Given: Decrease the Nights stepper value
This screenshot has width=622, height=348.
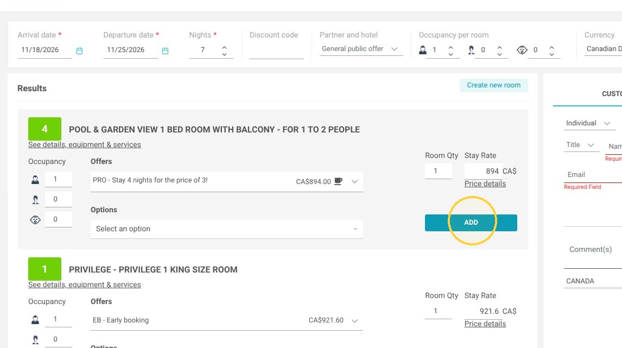Looking at the screenshot, I should pos(225,54).
